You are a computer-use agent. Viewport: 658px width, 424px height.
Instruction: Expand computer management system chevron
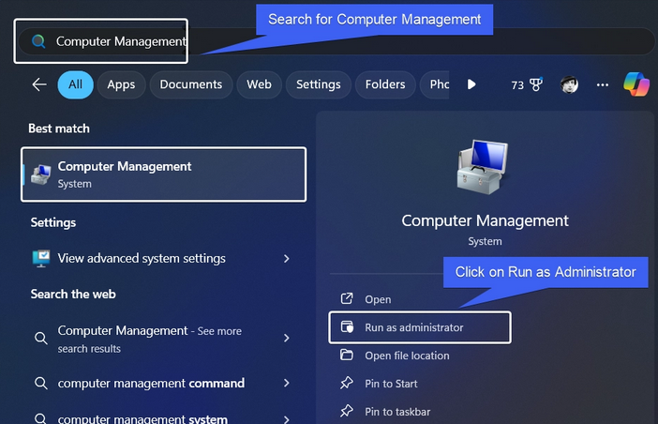[287, 419]
